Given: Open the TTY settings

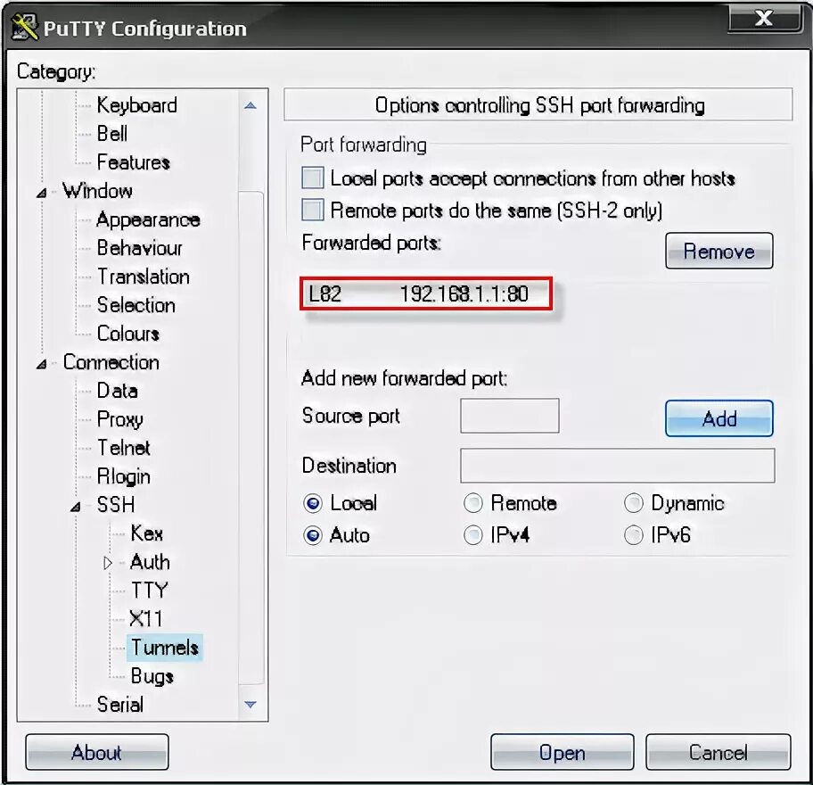Looking at the screenshot, I should (150, 591).
